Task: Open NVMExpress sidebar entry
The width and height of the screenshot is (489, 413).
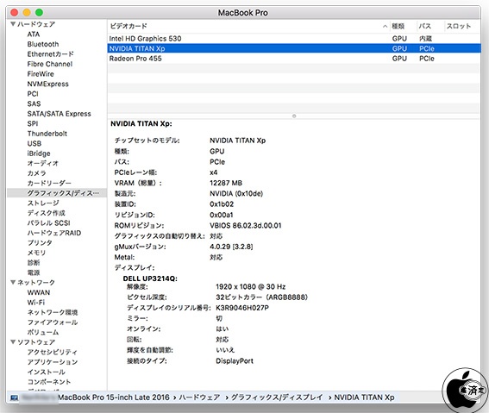Action: click(x=47, y=84)
